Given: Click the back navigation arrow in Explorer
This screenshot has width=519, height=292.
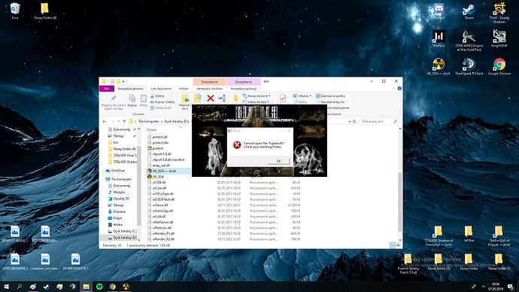Looking at the screenshot, I should coord(105,121).
